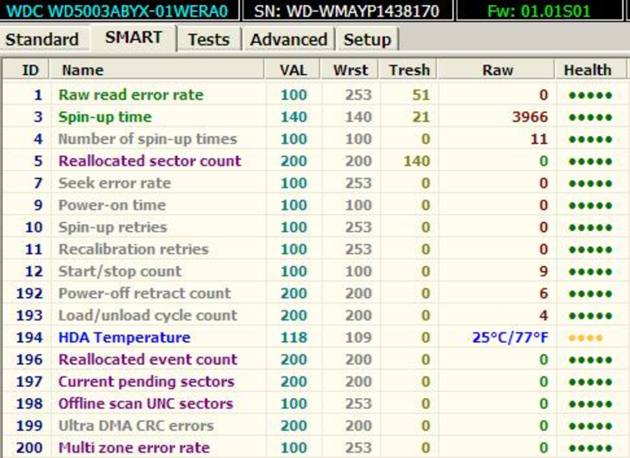This screenshot has width=630, height=458.
Task: Select the Reallocated sector count row
Action: (150, 161)
